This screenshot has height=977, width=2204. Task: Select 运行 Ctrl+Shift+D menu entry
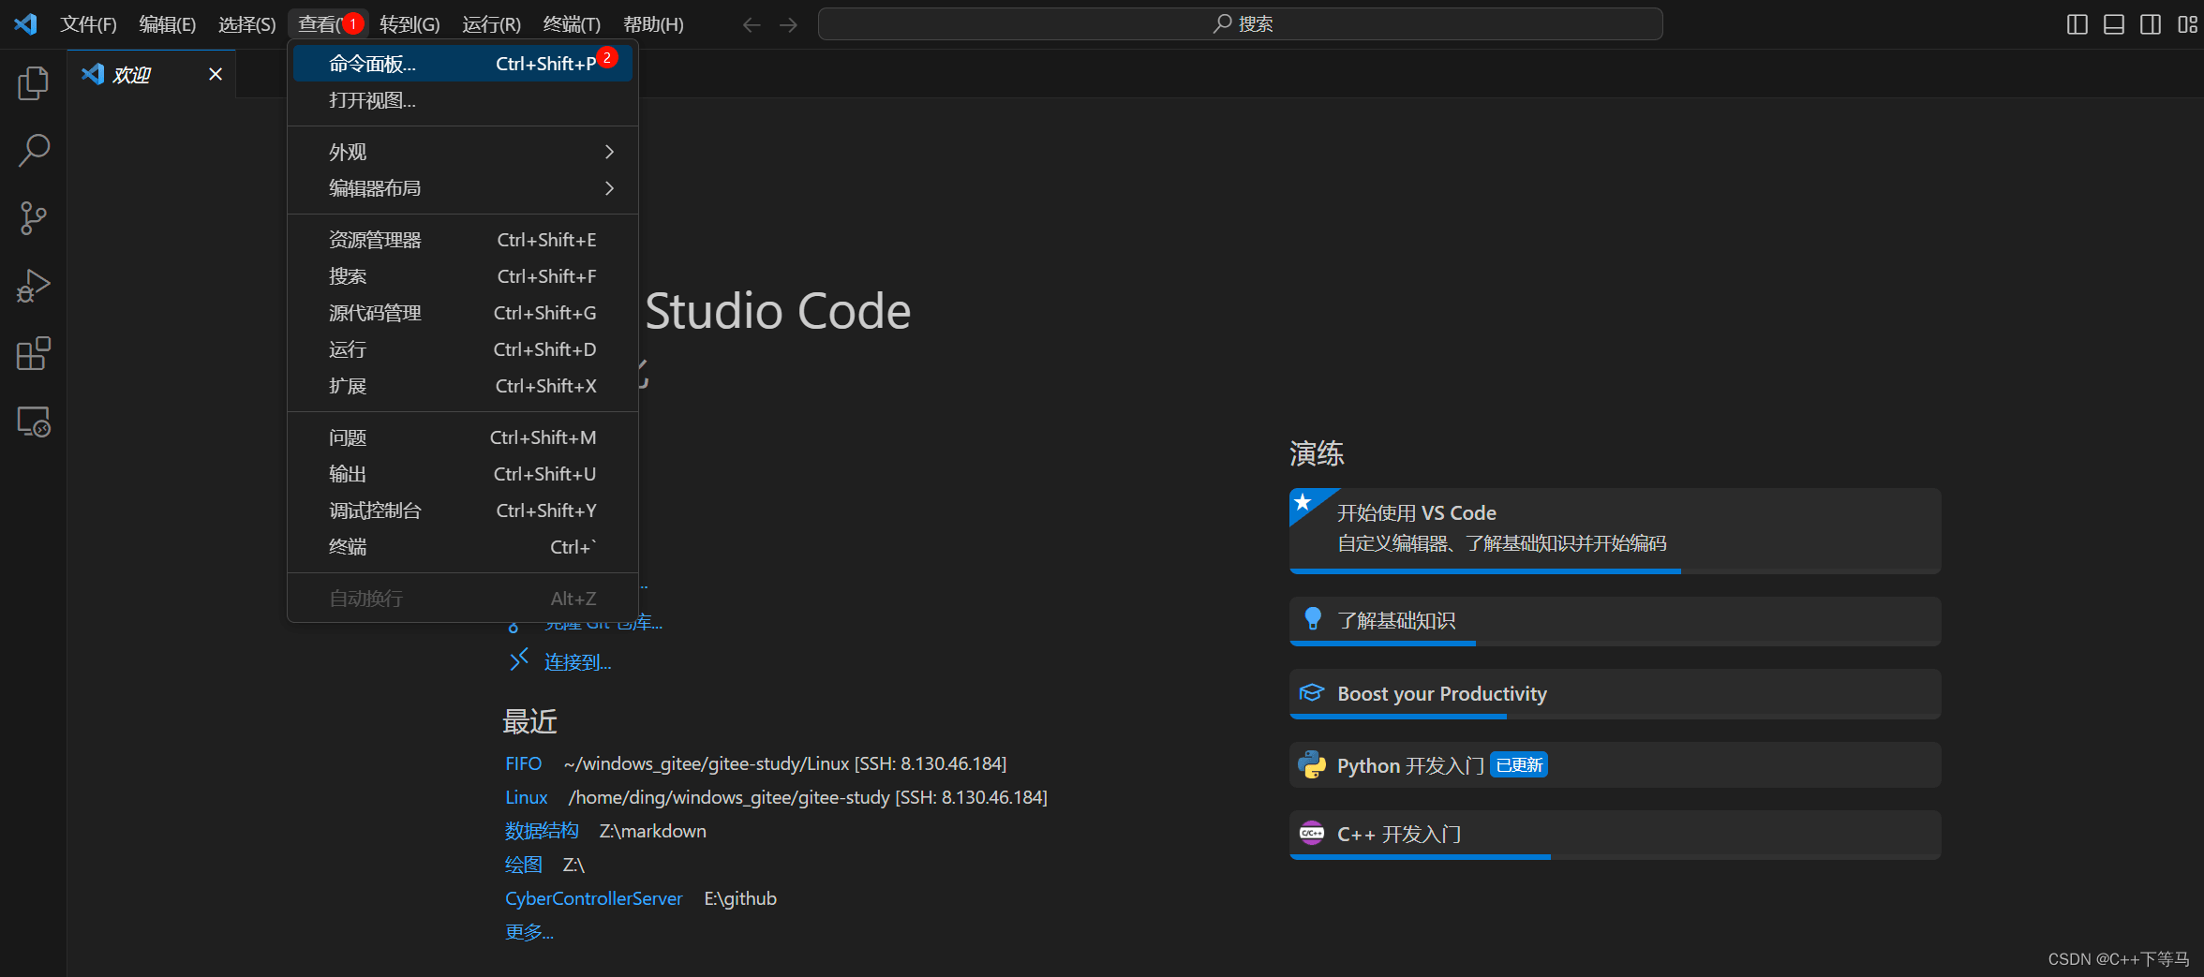tap(463, 349)
